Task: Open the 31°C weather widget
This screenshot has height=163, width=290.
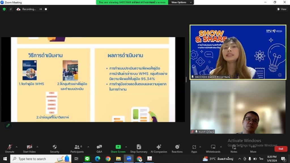Action: [218, 159]
